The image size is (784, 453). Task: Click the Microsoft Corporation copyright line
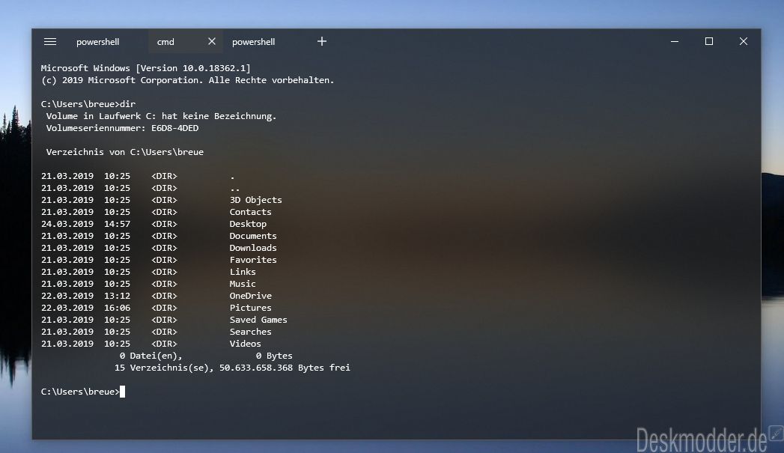pyautogui.click(x=187, y=80)
